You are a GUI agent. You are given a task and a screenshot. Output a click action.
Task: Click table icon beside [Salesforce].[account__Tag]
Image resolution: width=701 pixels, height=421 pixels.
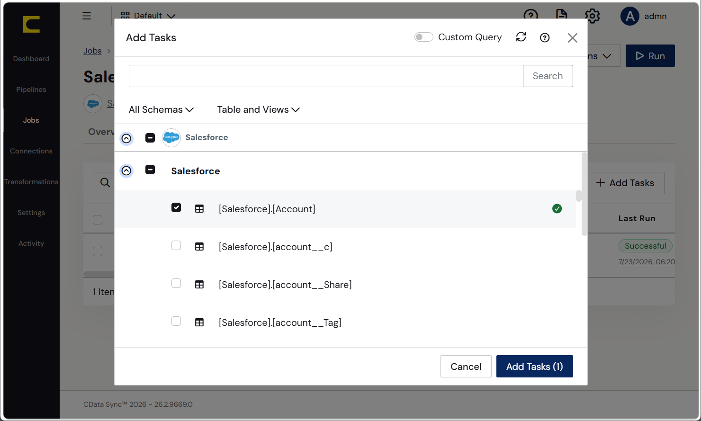[199, 322]
